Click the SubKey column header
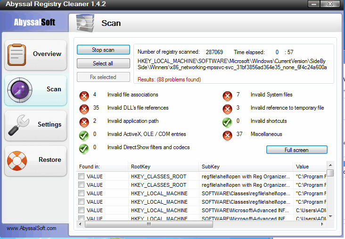The width and height of the screenshot is (345, 239). click(246, 167)
